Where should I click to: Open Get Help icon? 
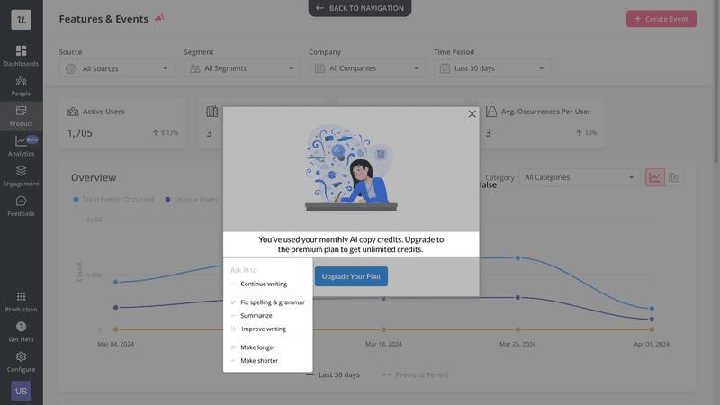(x=21, y=327)
